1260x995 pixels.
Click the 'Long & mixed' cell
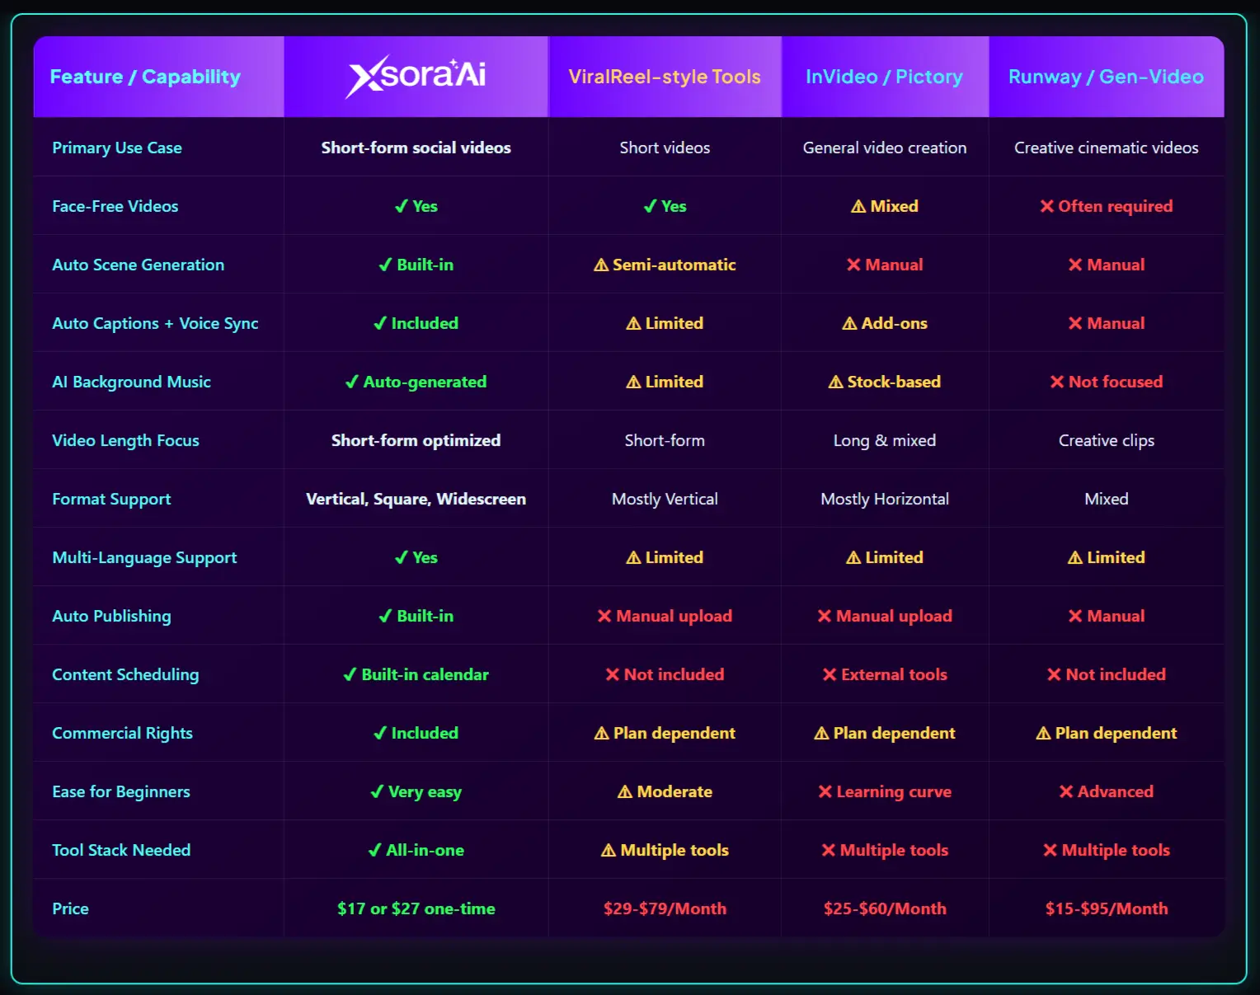point(885,440)
